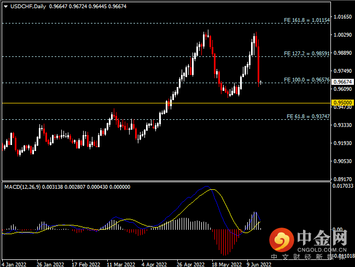The height and width of the screenshot is (267, 355).
Task: Click the 0.89170 price scale value
Action: point(343,179)
